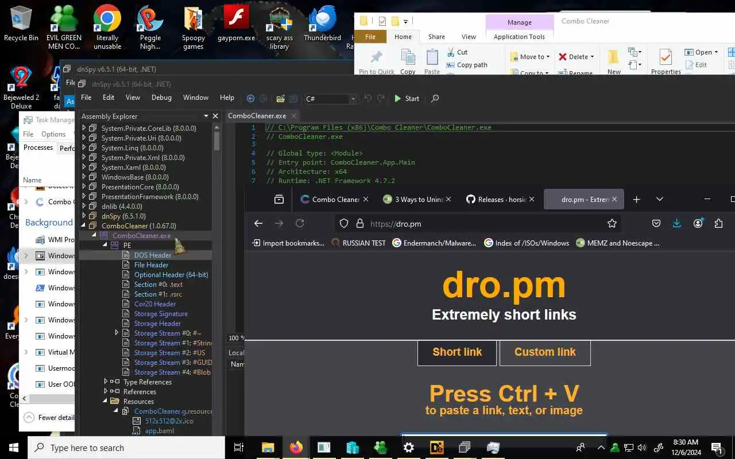Open the Delete dropdown in Explorer ribbon
This screenshot has width=735, height=459.
coord(592,57)
